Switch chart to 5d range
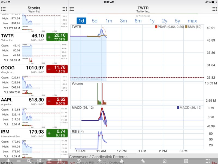Screen dimensions: 218x164 [x=95, y=21]
